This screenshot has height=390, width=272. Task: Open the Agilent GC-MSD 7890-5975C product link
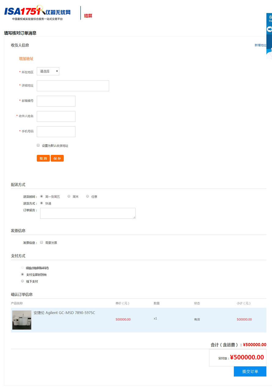pyautogui.click(x=64, y=313)
